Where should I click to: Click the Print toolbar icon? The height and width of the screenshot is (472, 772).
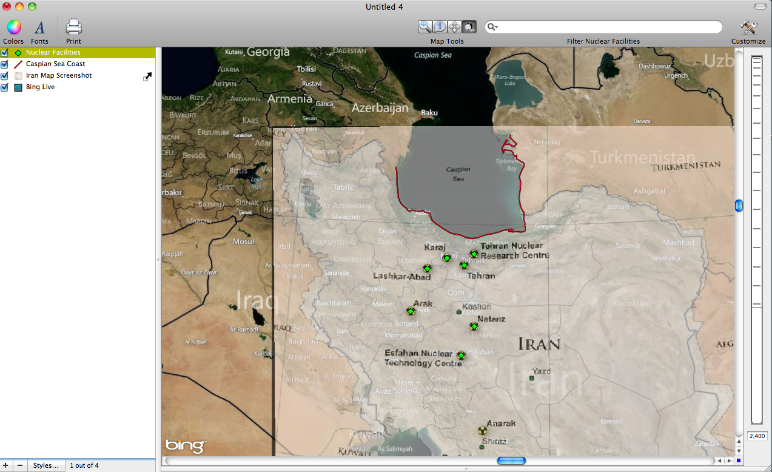click(x=73, y=27)
